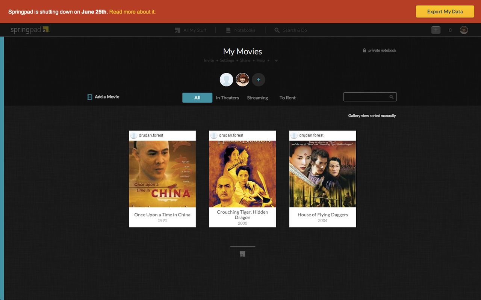Select the default blank collaborator avatar

[226, 80]
